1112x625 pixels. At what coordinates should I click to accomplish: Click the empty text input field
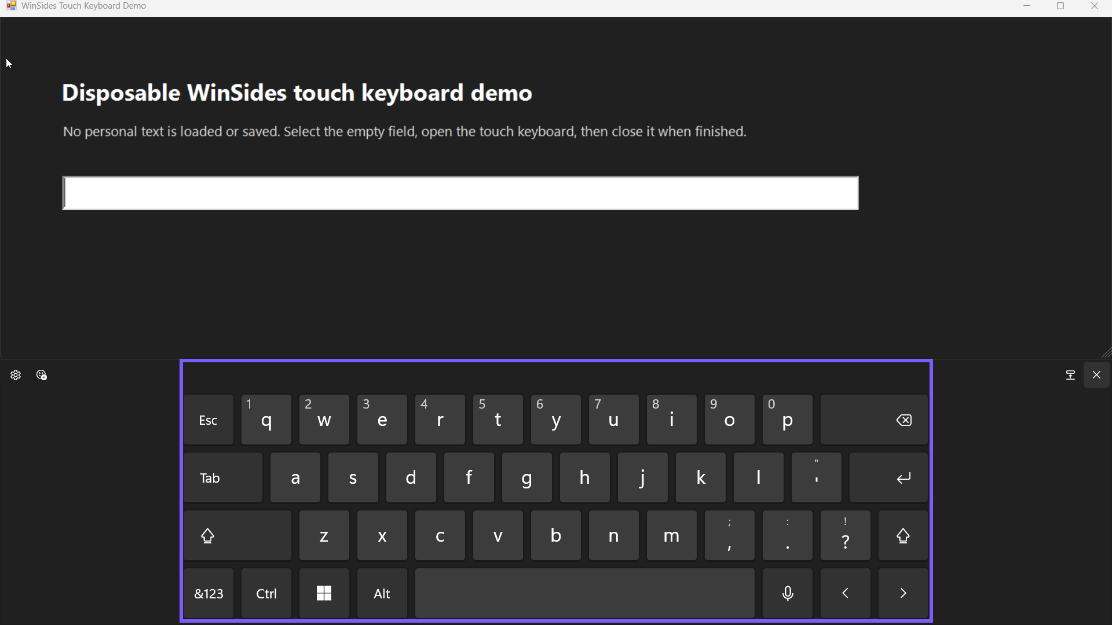coord(460,193)
